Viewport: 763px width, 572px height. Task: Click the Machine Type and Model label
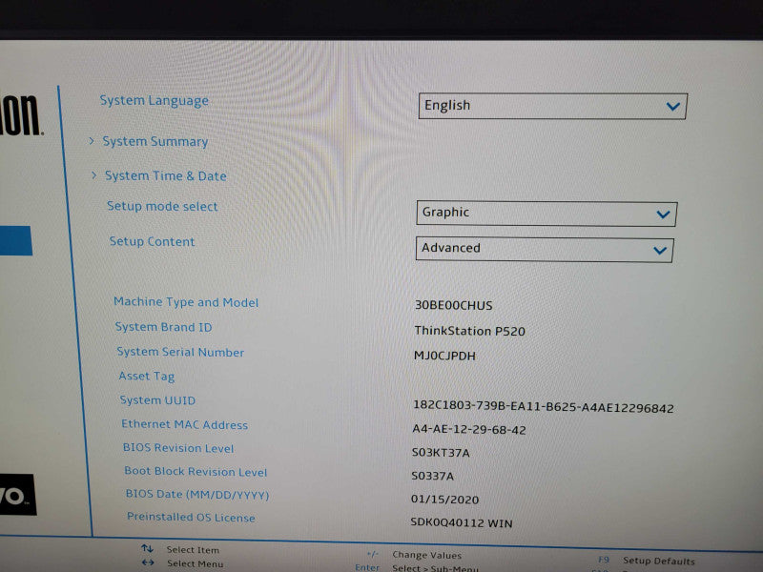point(186,302)
